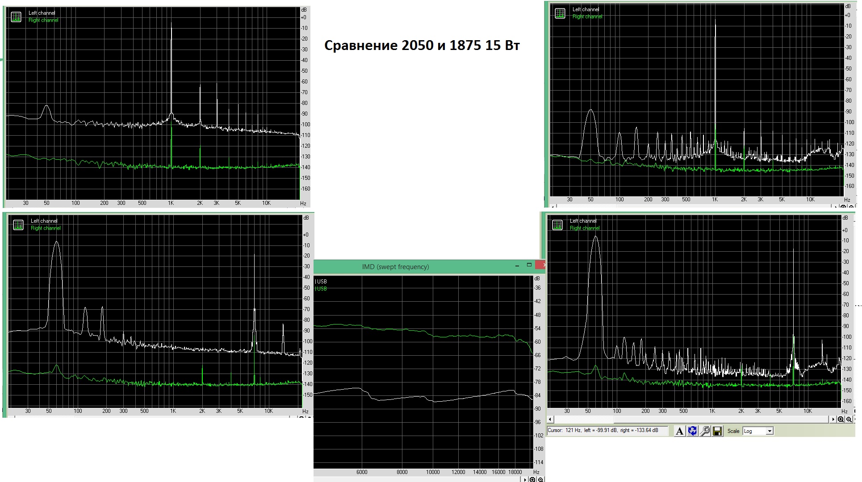Click legend icon in top-left spectrum graph
Screen dimensions: 862x482
(x=16, y=17)
